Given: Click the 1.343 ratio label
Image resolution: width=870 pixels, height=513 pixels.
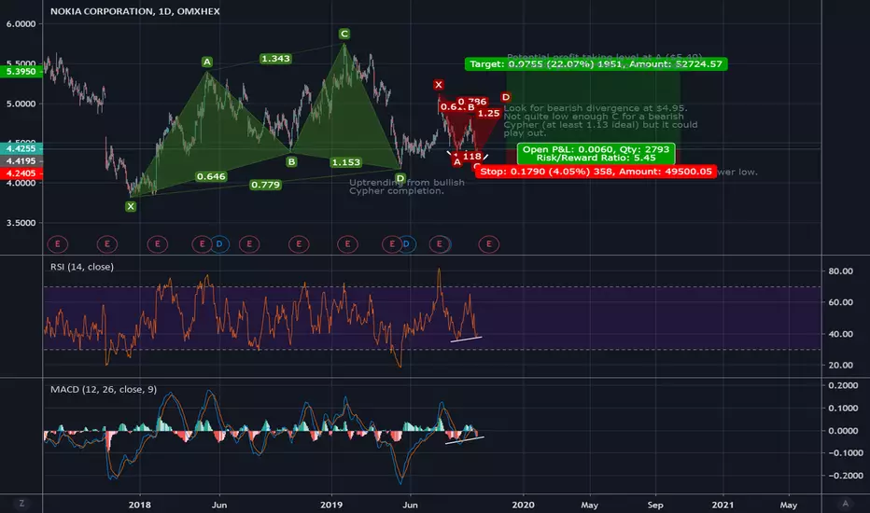Looking at the screenshot, I should tap(275, 58).
